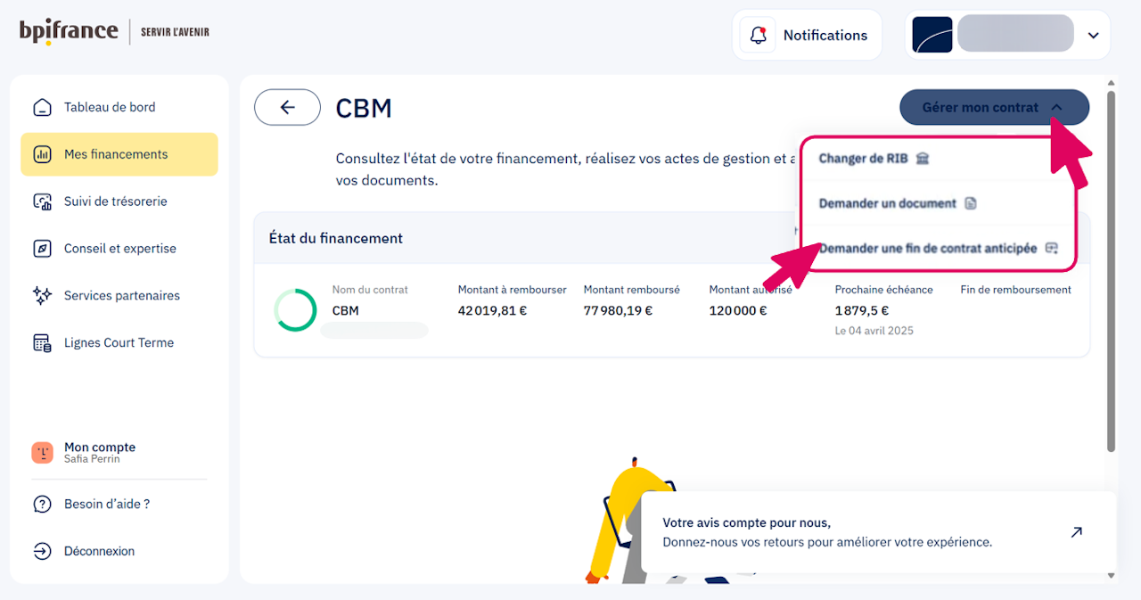Collapse the Gérer mon contrat dropdown
1141x600 pixels.
tap(994, 108)
